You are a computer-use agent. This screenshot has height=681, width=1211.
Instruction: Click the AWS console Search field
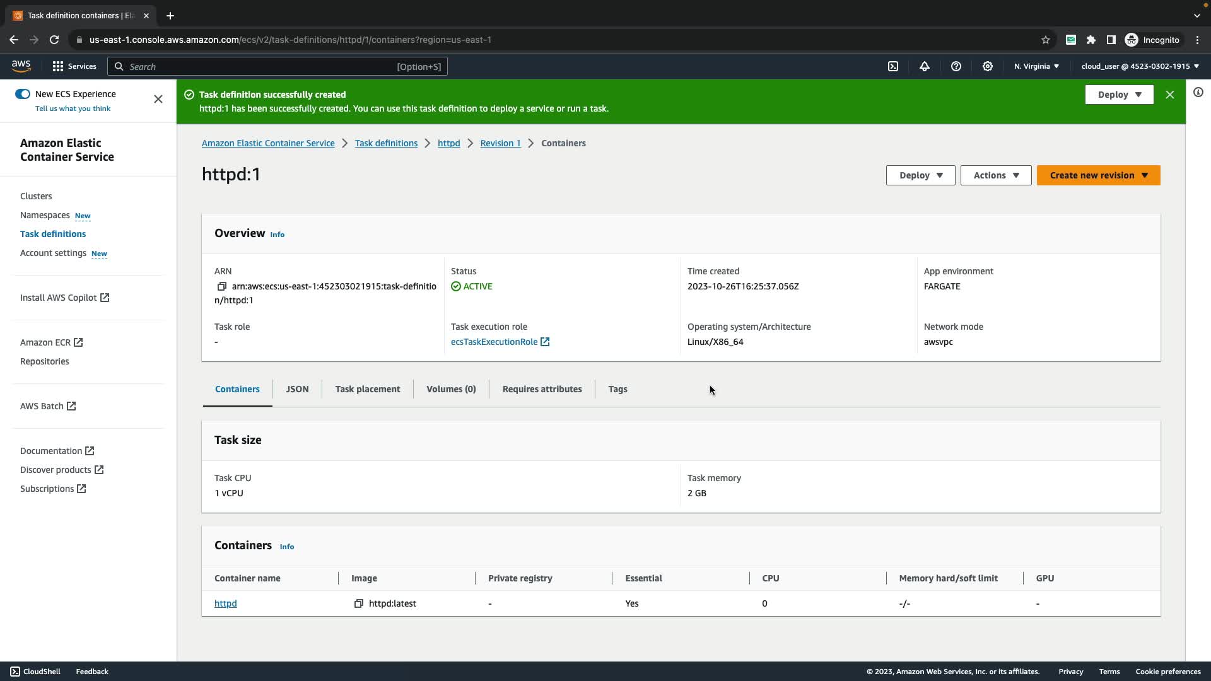tap(278, 66)
